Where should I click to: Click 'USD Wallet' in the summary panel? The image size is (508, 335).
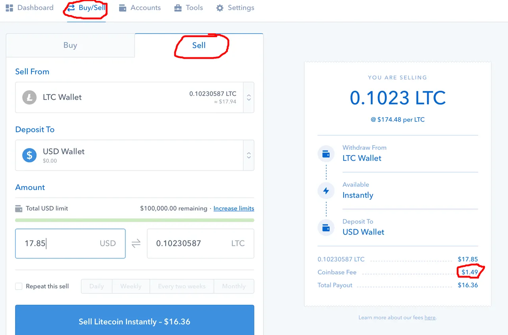point(363,232)
